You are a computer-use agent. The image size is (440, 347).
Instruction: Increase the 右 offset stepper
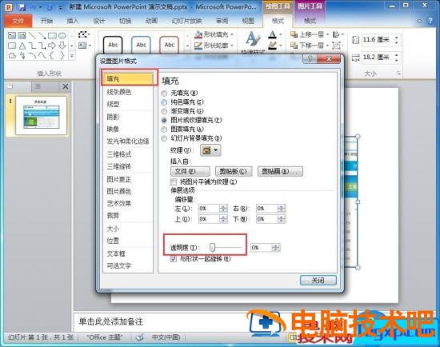(x=281, y=206)
